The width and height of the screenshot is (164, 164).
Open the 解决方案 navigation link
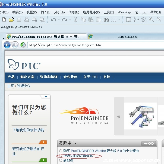pos(27,77)
